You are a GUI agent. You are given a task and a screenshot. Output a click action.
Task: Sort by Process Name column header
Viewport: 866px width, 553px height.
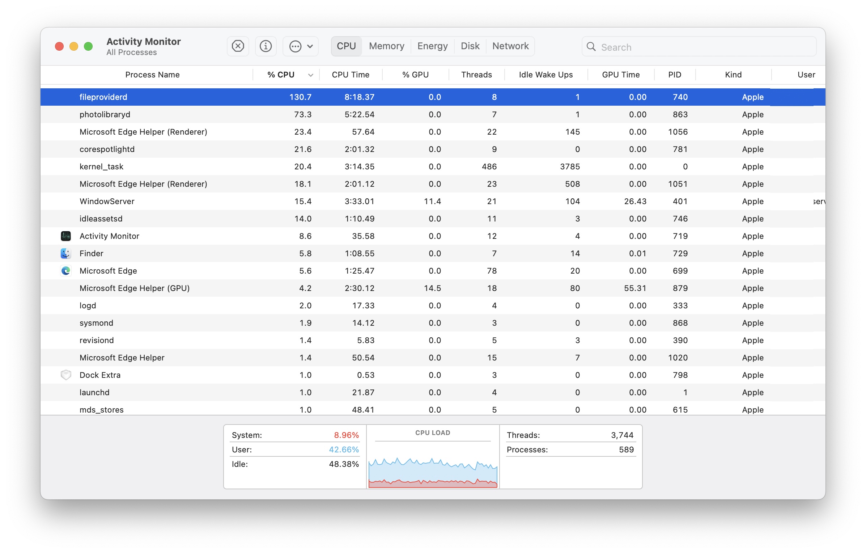pyautogui.click(x=152, y=75)
